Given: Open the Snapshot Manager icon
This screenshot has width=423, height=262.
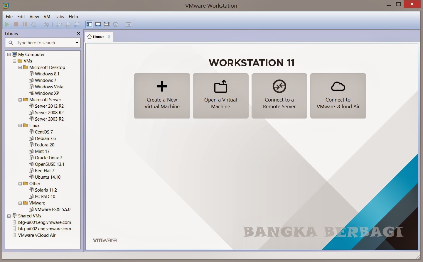Looking at the screenshot, I should pyautogui.click(x=77, y=24).
